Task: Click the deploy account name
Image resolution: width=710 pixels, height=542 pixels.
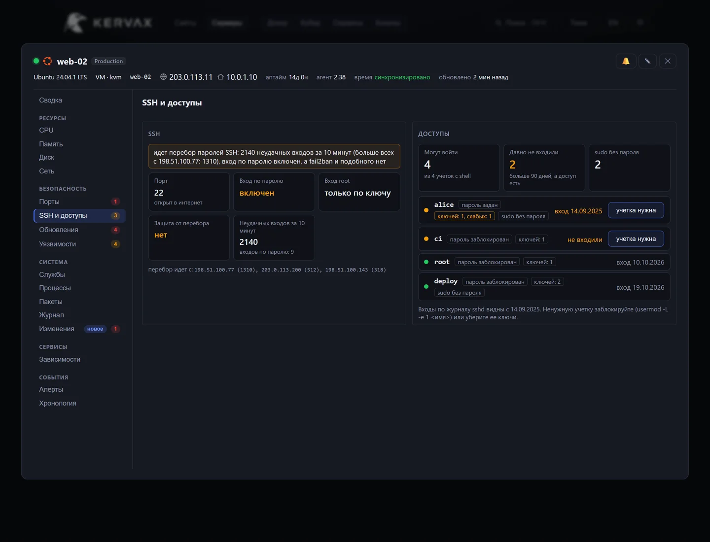Action: pos(446,281)
